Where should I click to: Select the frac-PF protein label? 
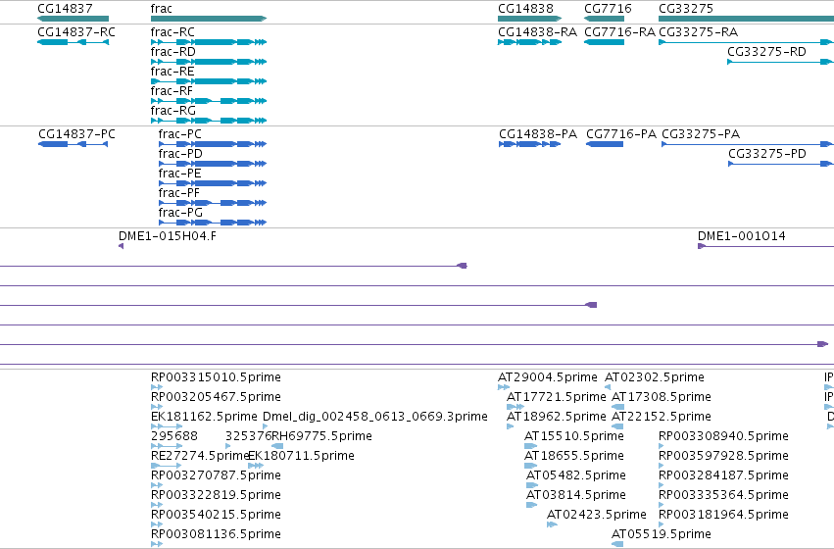[179, 193]
